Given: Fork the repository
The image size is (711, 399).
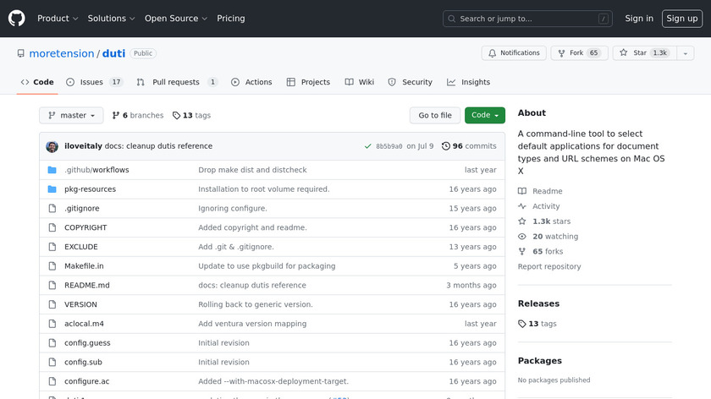Looking at the screenshot, I should (x=579, y=53).
